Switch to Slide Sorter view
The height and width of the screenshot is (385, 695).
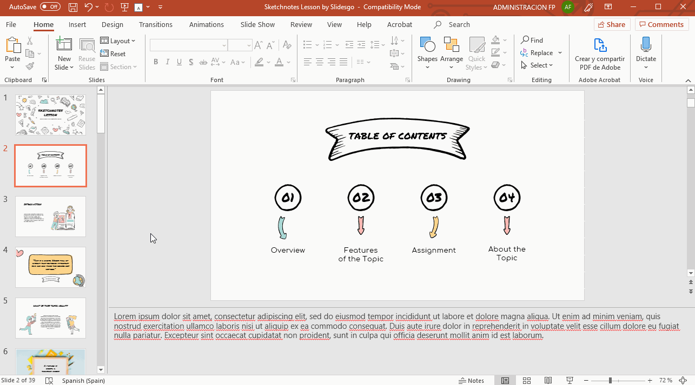click(x=526, y=380)
